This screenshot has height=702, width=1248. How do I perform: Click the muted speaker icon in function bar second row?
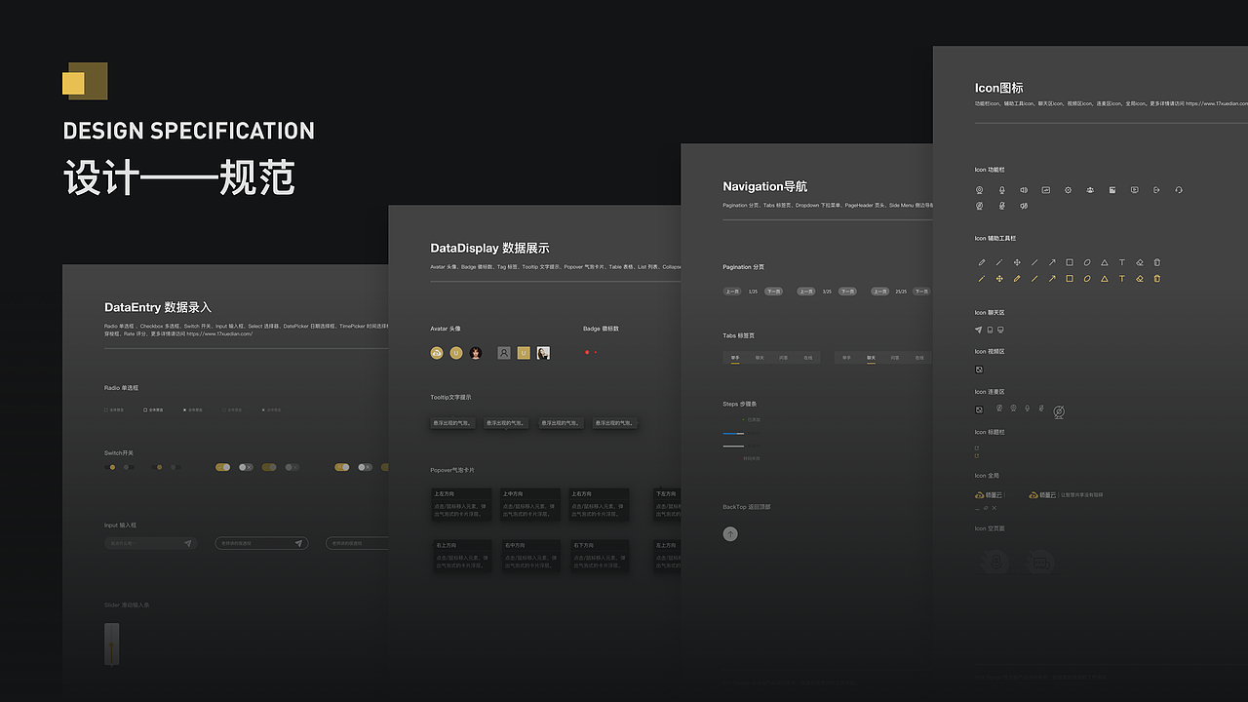pos(1024,206)
